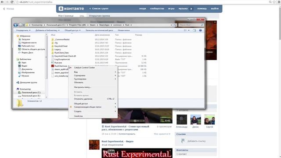The width and height of the screenshot is (281, 158).
Task: Open the recent pages dropdown beside forward button
Action: pos(24,25)
